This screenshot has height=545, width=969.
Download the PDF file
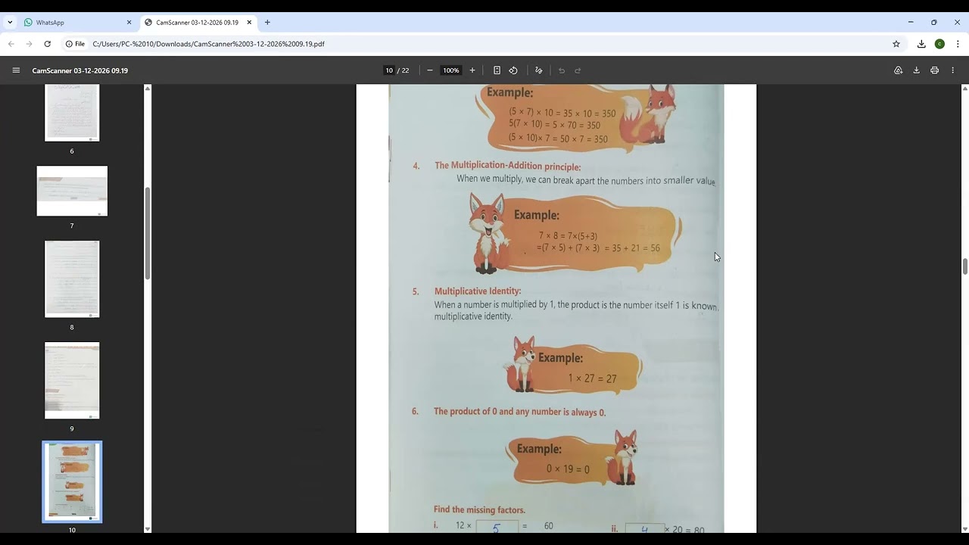(916, 70)
